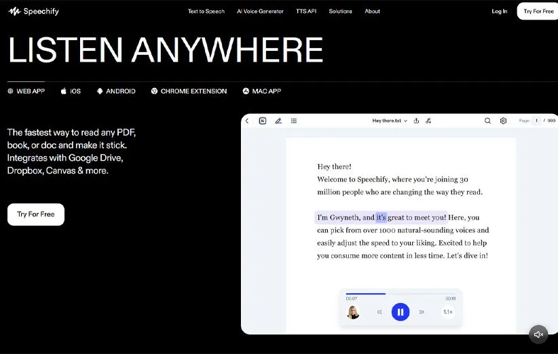
Task: Open the 1.1x playback speed selector
Action: (x=448, y=312)
